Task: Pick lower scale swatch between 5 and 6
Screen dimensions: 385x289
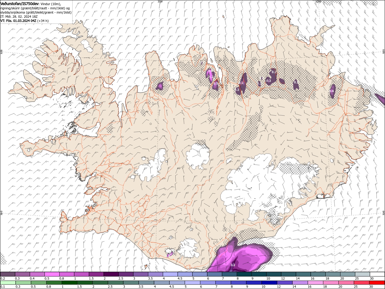Action: pos(192,283)
